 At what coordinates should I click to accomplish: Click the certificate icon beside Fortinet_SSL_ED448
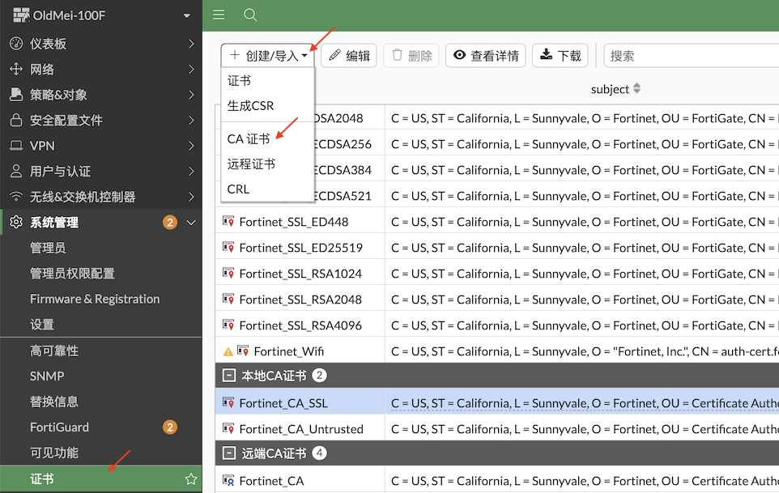tap(228, 222)
